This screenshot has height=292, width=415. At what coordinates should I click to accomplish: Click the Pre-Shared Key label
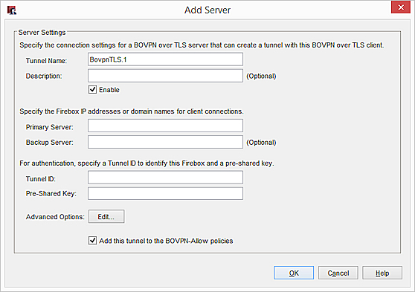tap(51, 194)
